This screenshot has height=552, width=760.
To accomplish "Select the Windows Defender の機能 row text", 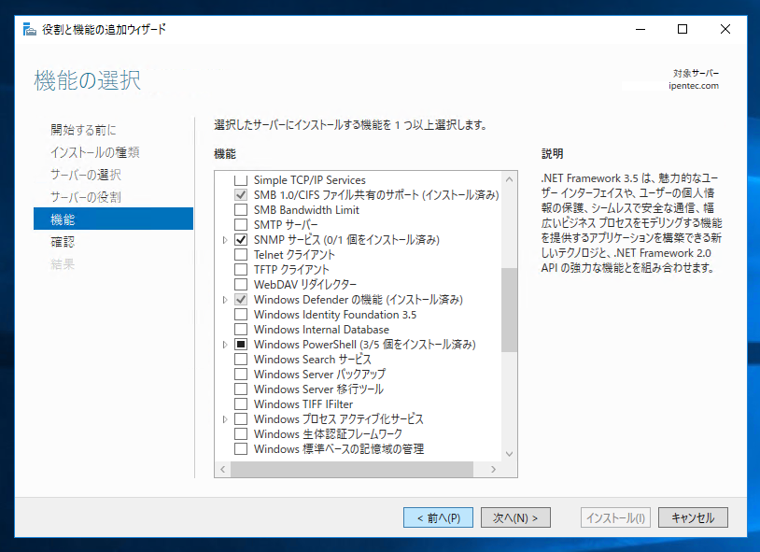I will pyautogui.click(x=359, y=300).
